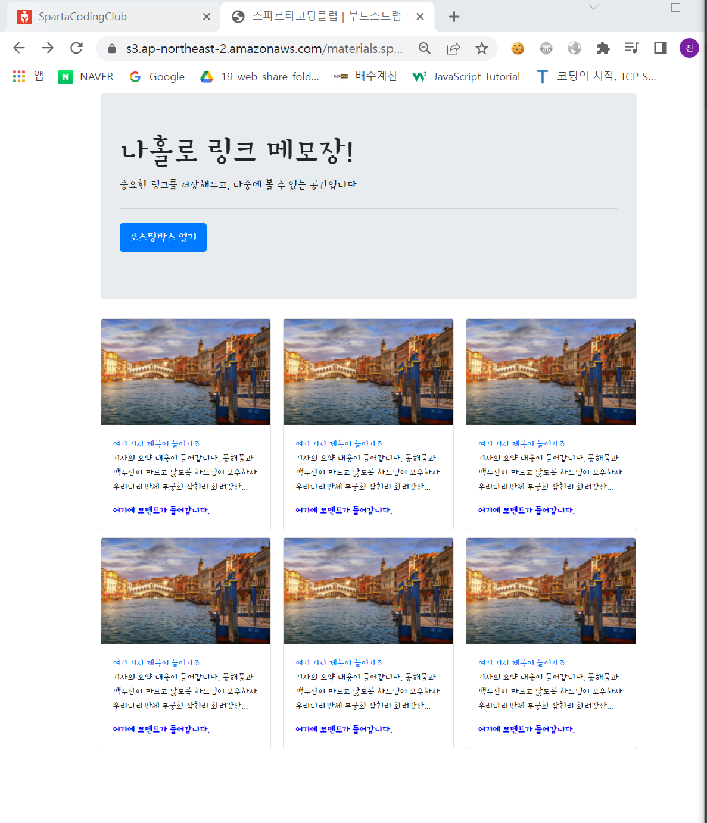Screen dimensions: 707x823
Task: Open the JavaScript Tutorial bookmark
Action: [466, 76]
